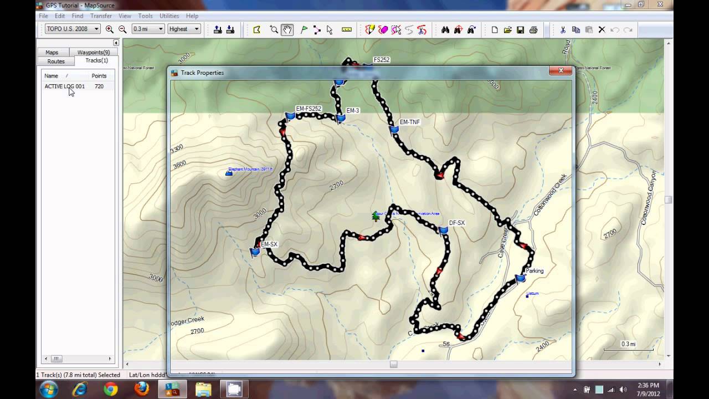Open Google Chrome from taskbar
Screen dimensions: 709x399
[x=110, y=390]
